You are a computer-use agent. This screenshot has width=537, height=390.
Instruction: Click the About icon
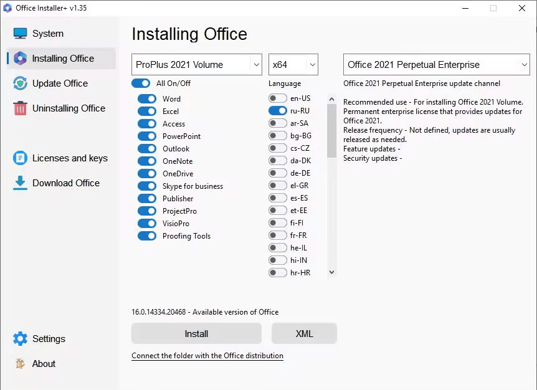pyautogui.click(x=20, y=363)
